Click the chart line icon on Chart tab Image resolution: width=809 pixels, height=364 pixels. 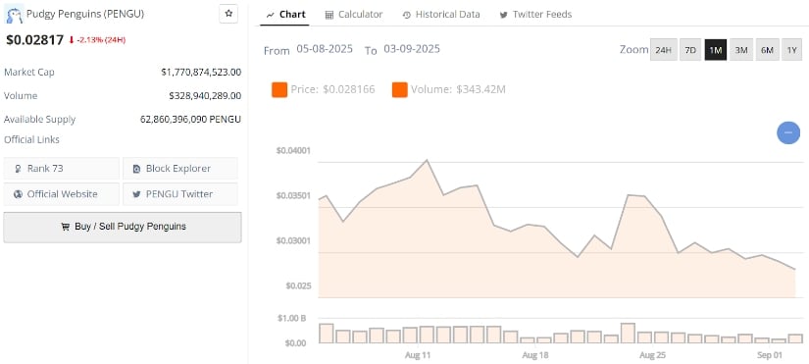(x=271, y=15)
